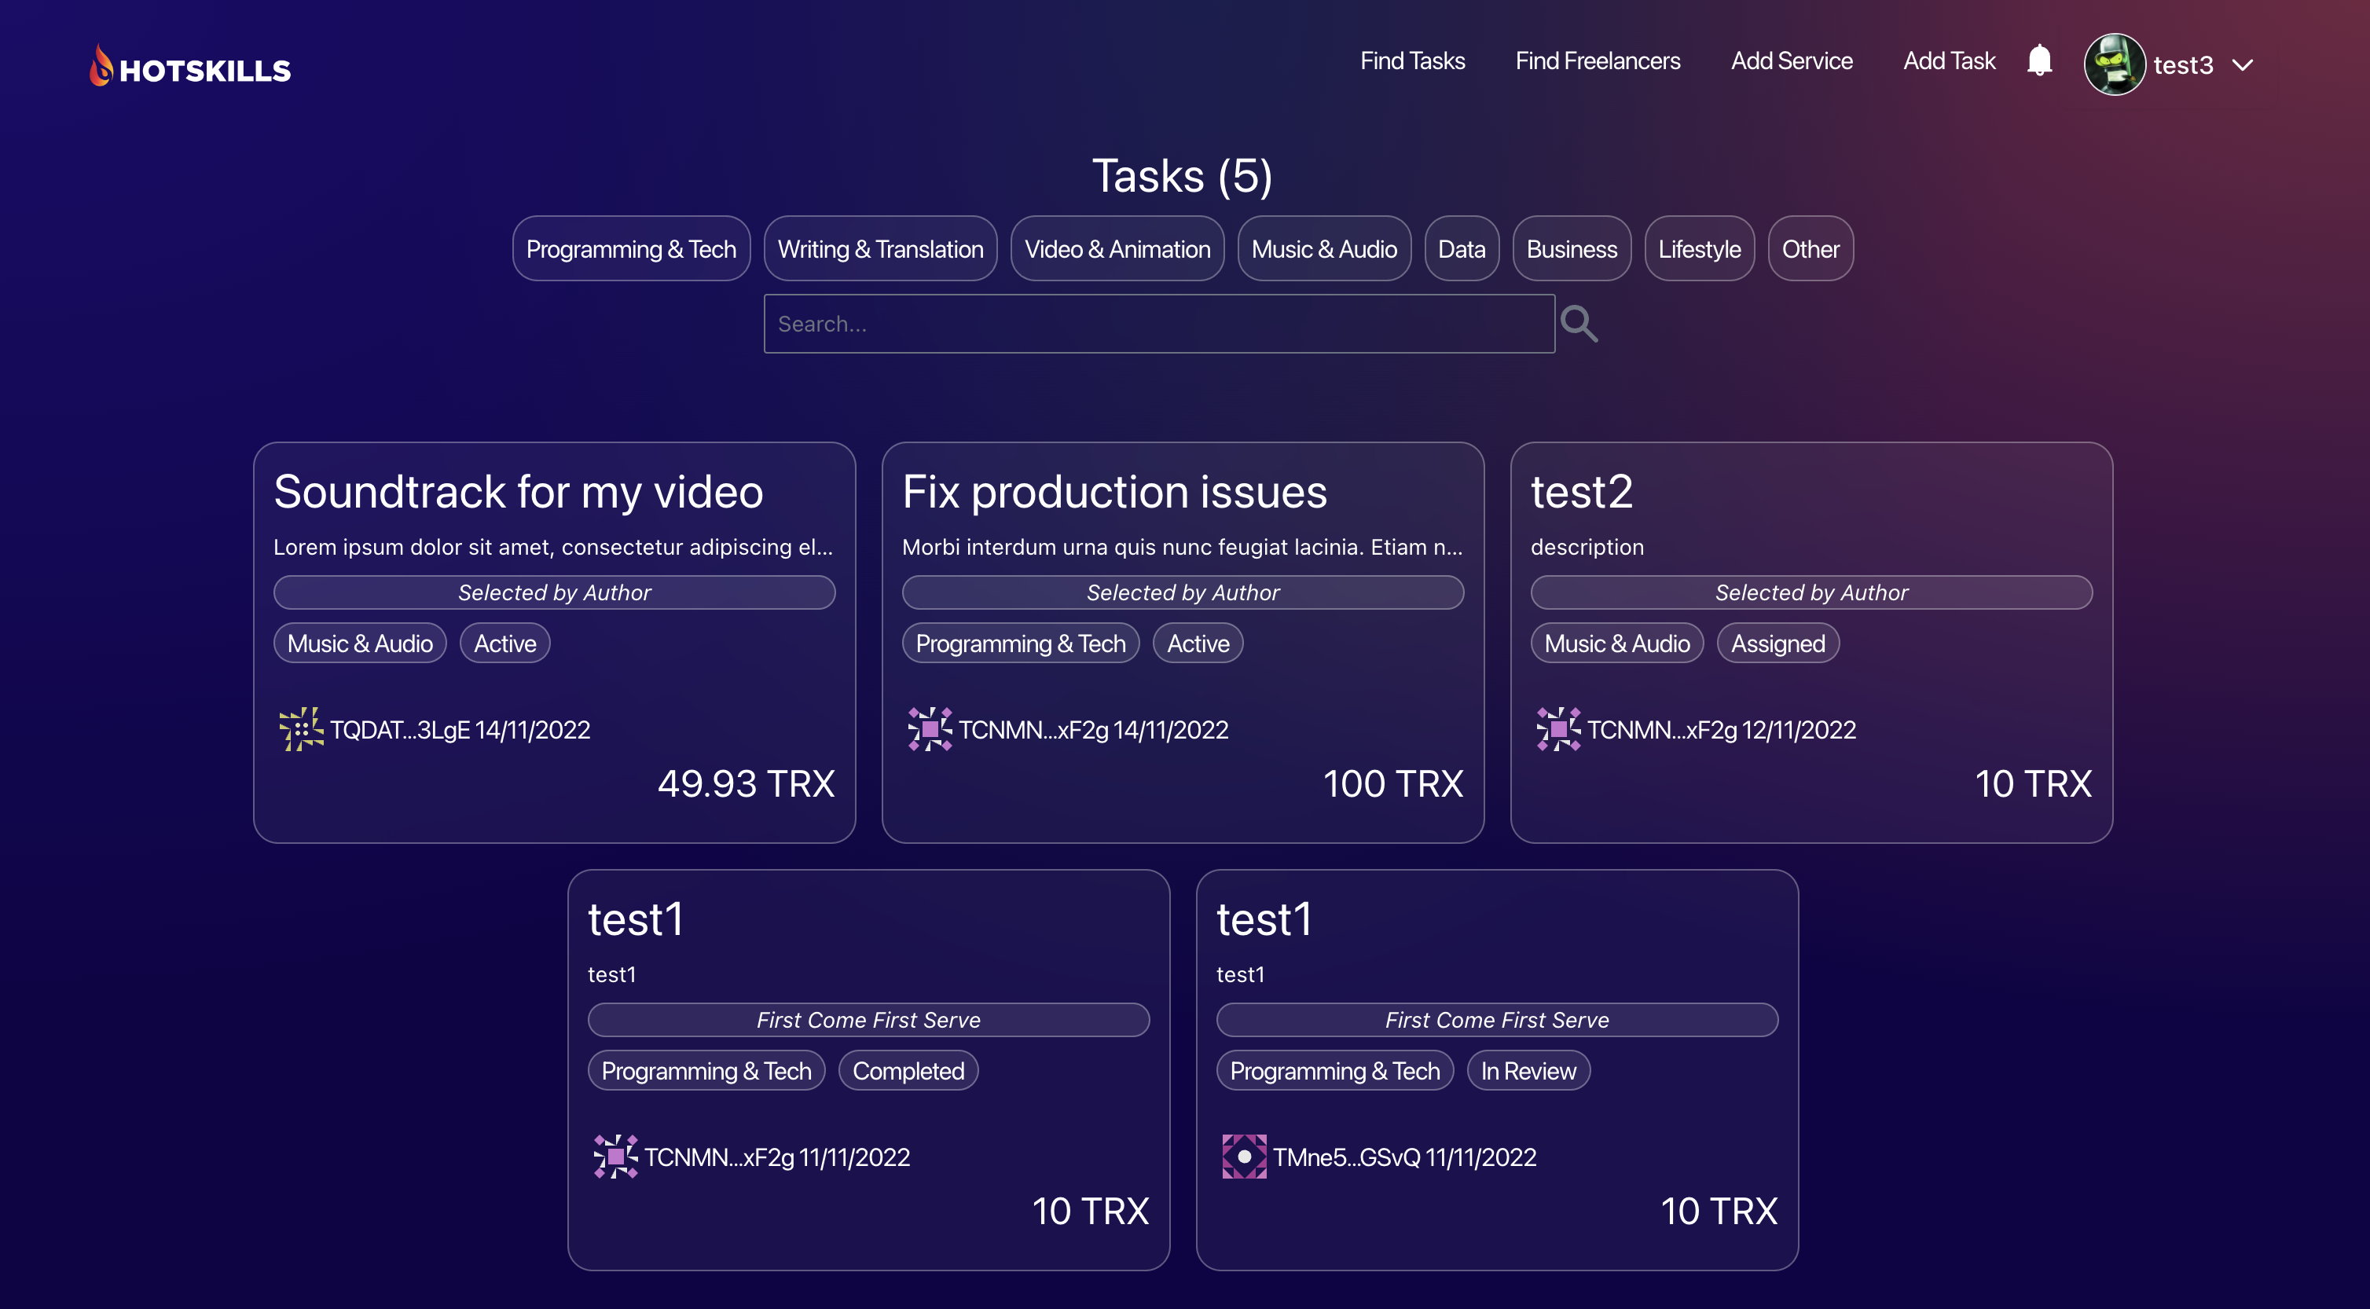Click the search magnifier icon

[1579, 324]
